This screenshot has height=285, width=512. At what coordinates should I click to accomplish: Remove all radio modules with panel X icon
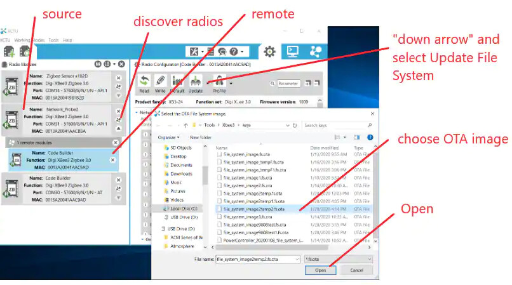click(121, 64)
